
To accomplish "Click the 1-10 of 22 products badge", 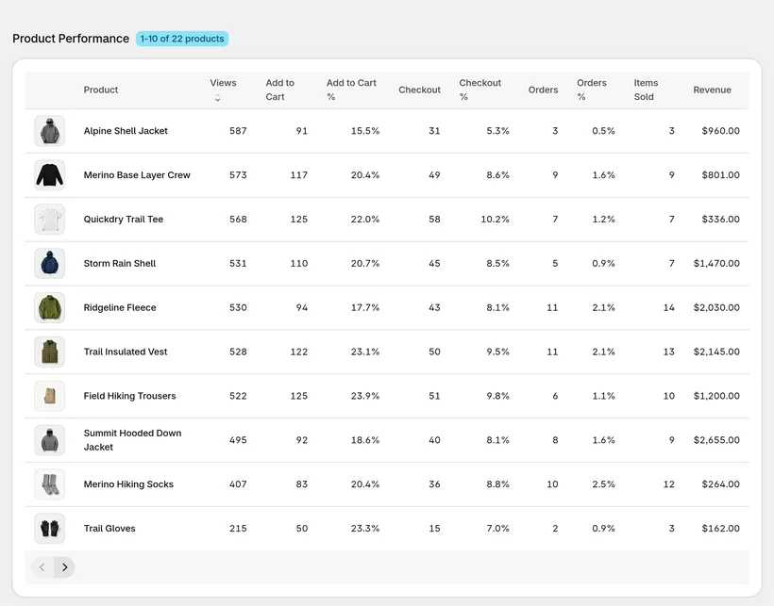I will tap(182, 39).
